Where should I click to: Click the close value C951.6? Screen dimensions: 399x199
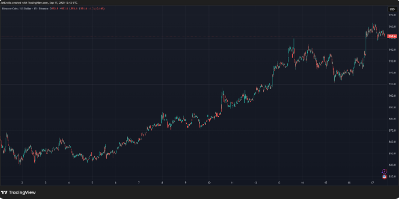pyautogui.click(x=83, y=9)
